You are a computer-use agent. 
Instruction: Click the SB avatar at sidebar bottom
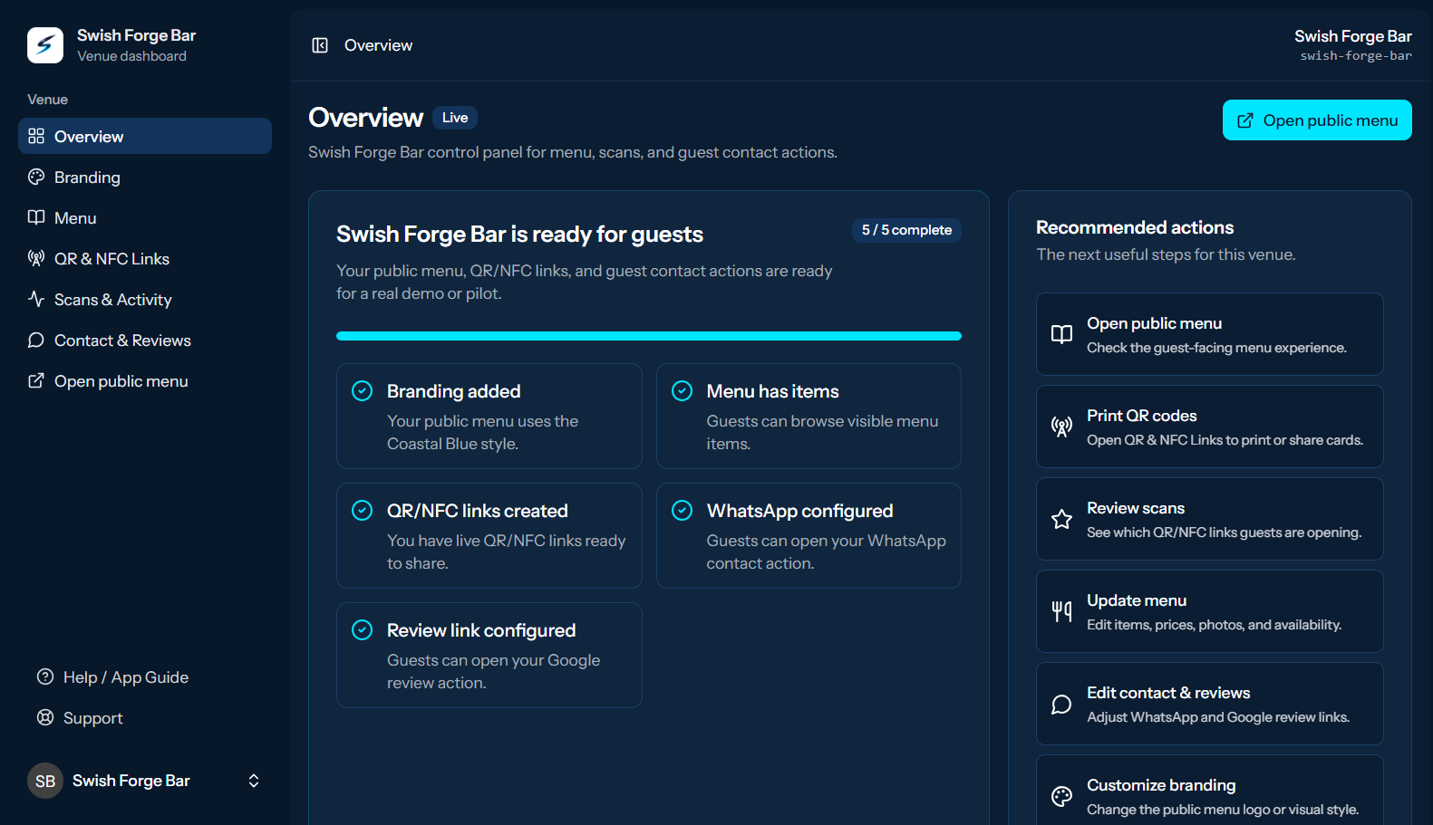coord(45,781)
